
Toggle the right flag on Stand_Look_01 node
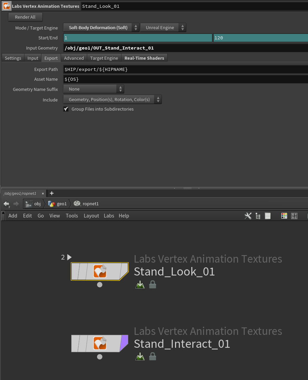[x=124, y=271]
